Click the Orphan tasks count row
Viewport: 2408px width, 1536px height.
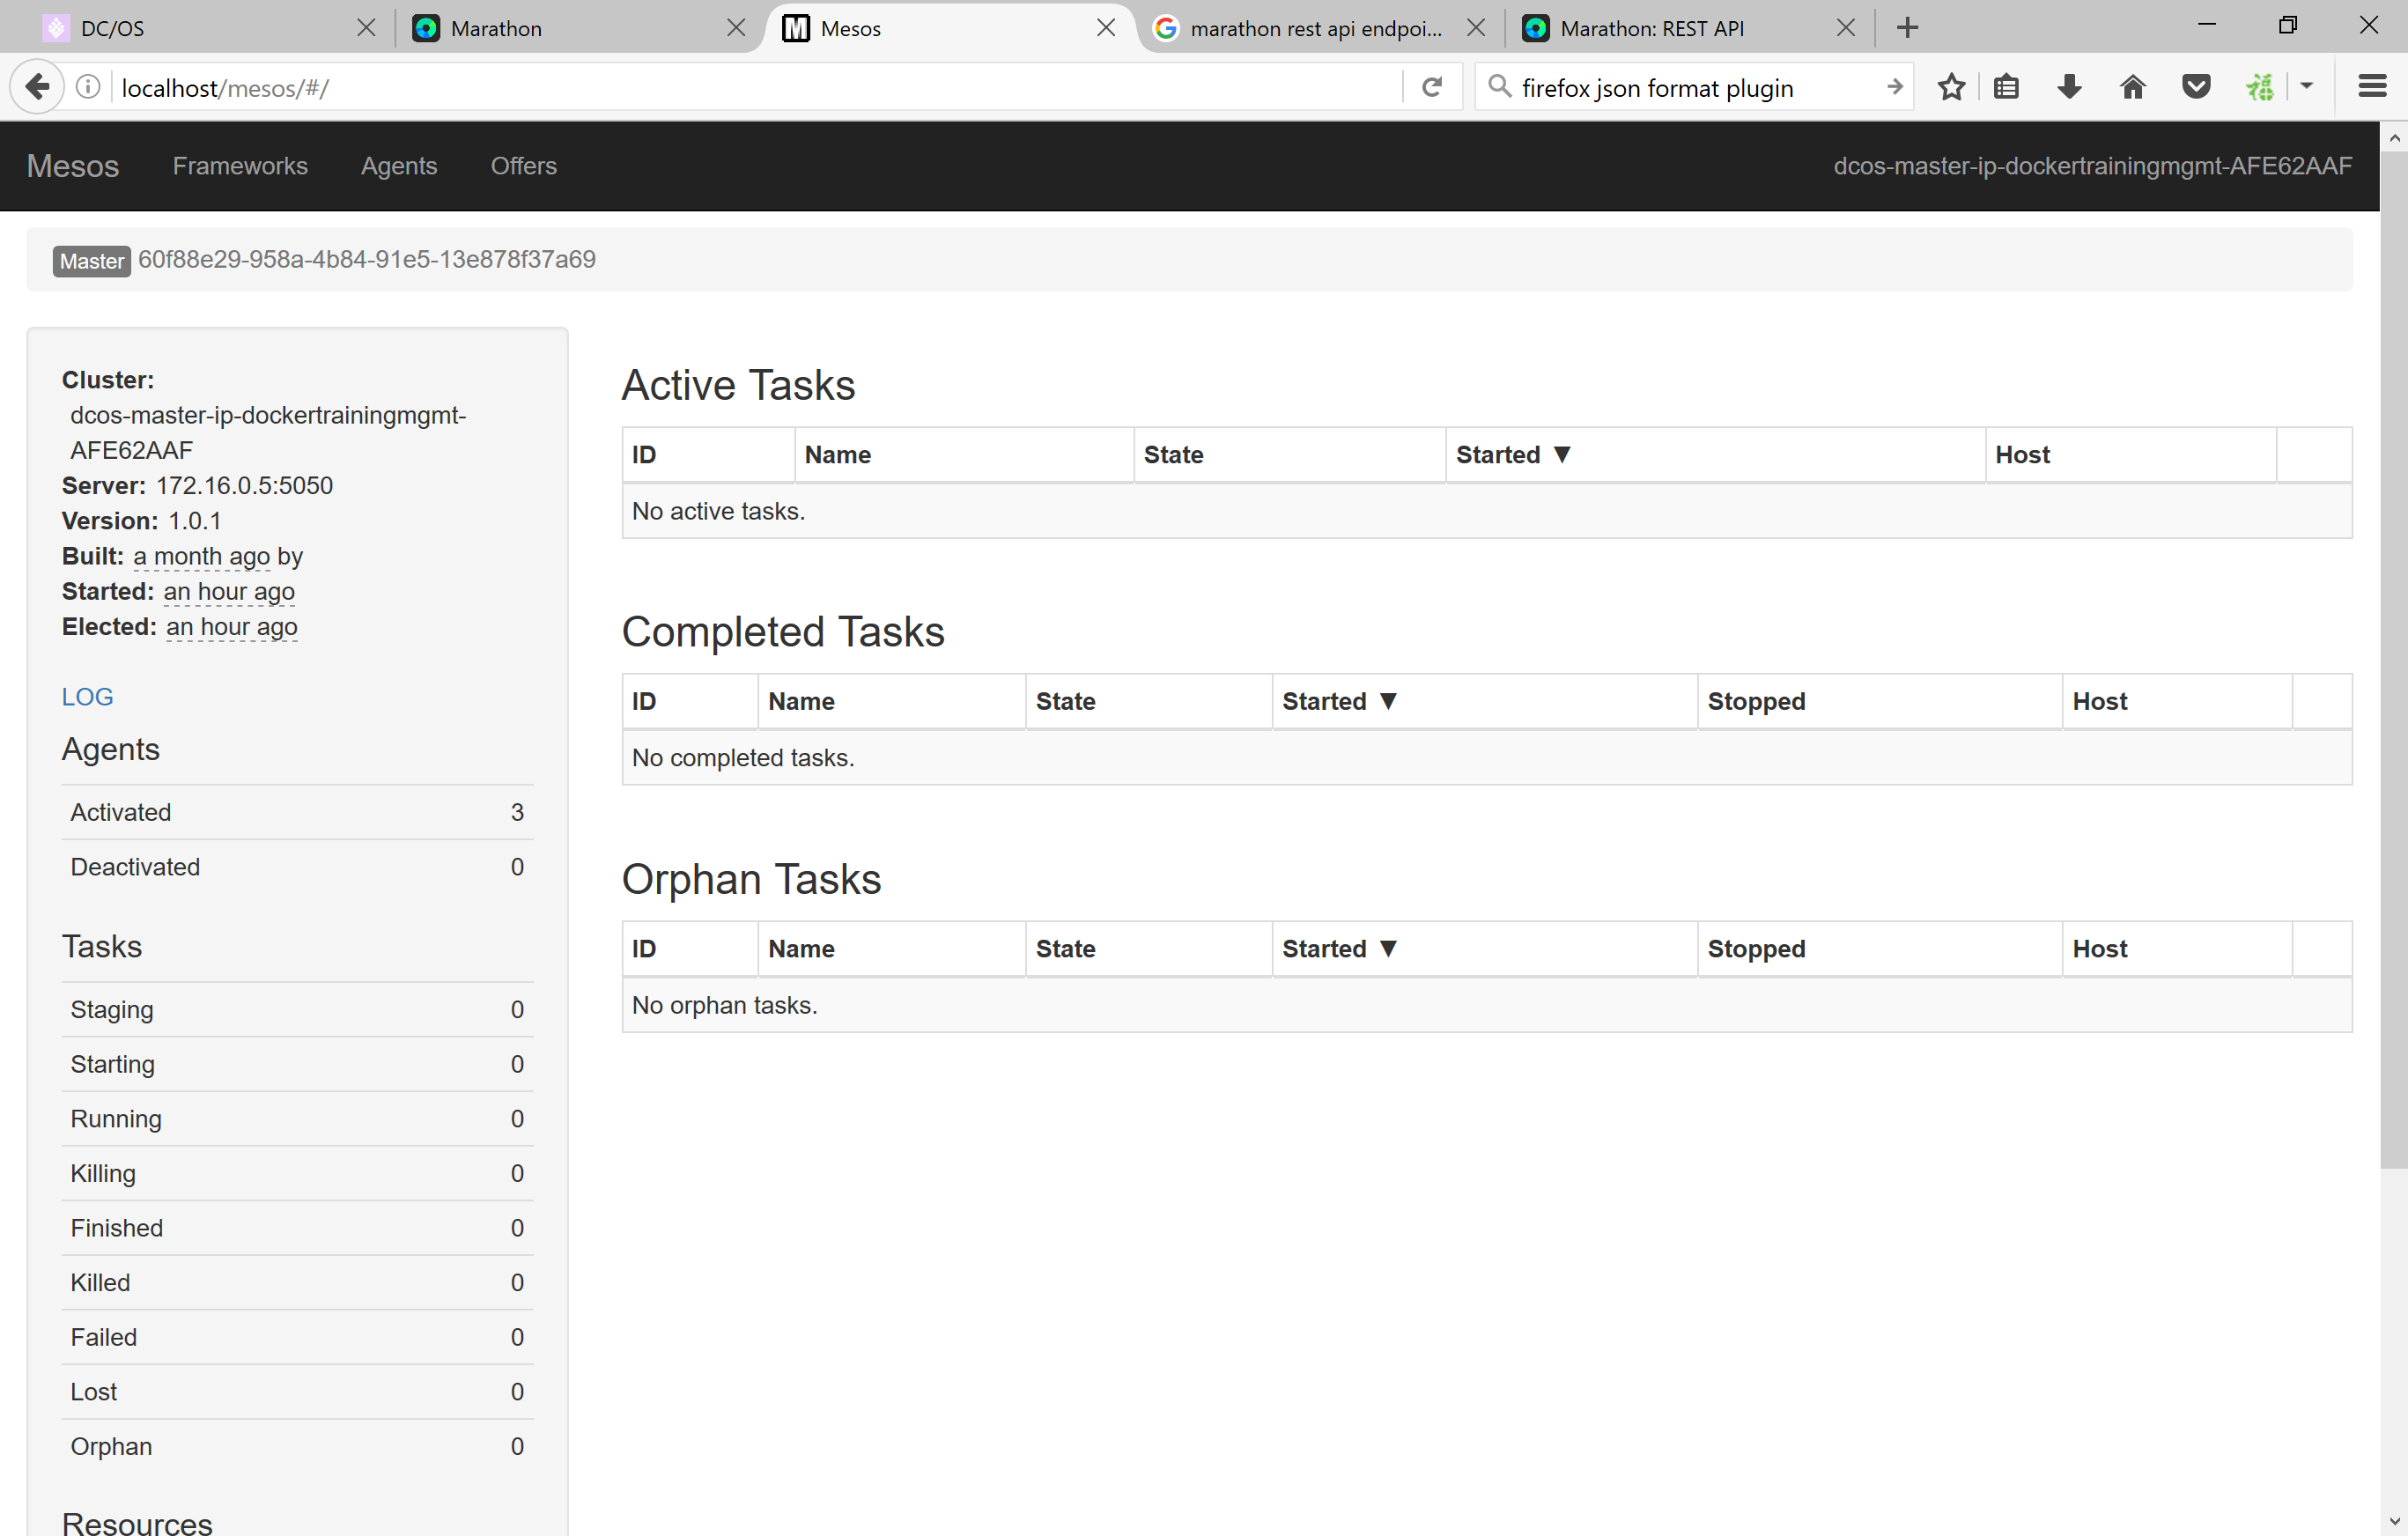[297, 1447]
